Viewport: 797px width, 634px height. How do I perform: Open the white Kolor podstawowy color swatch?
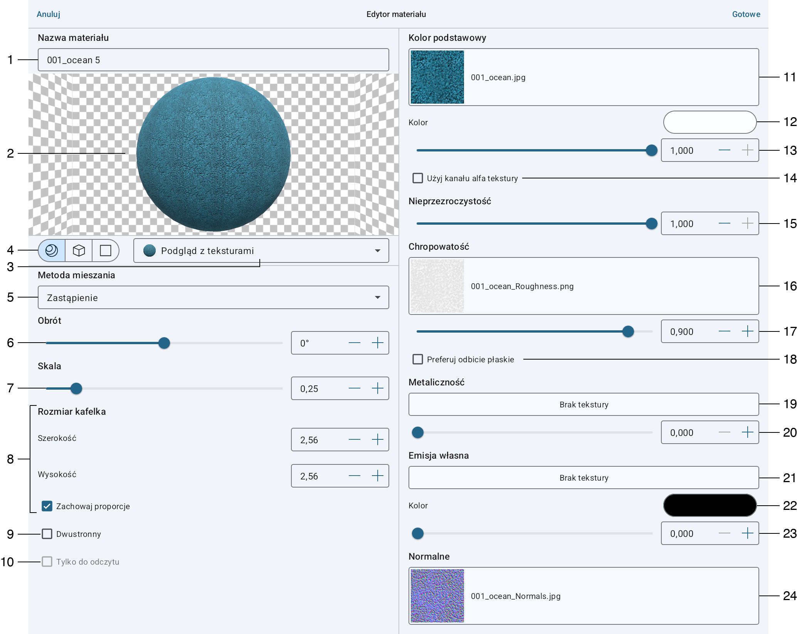710,122
